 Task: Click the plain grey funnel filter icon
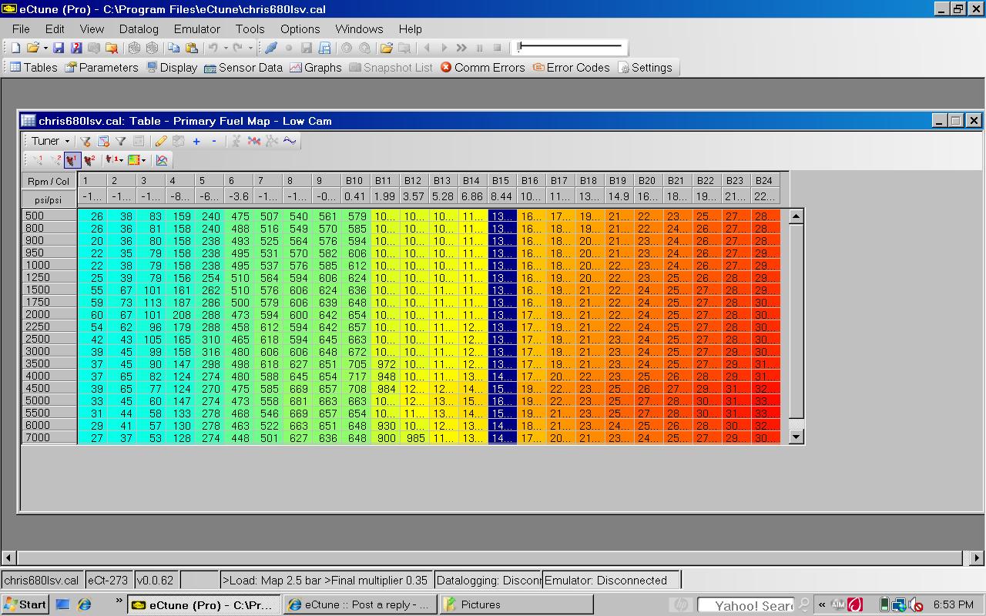coord(121,141)
